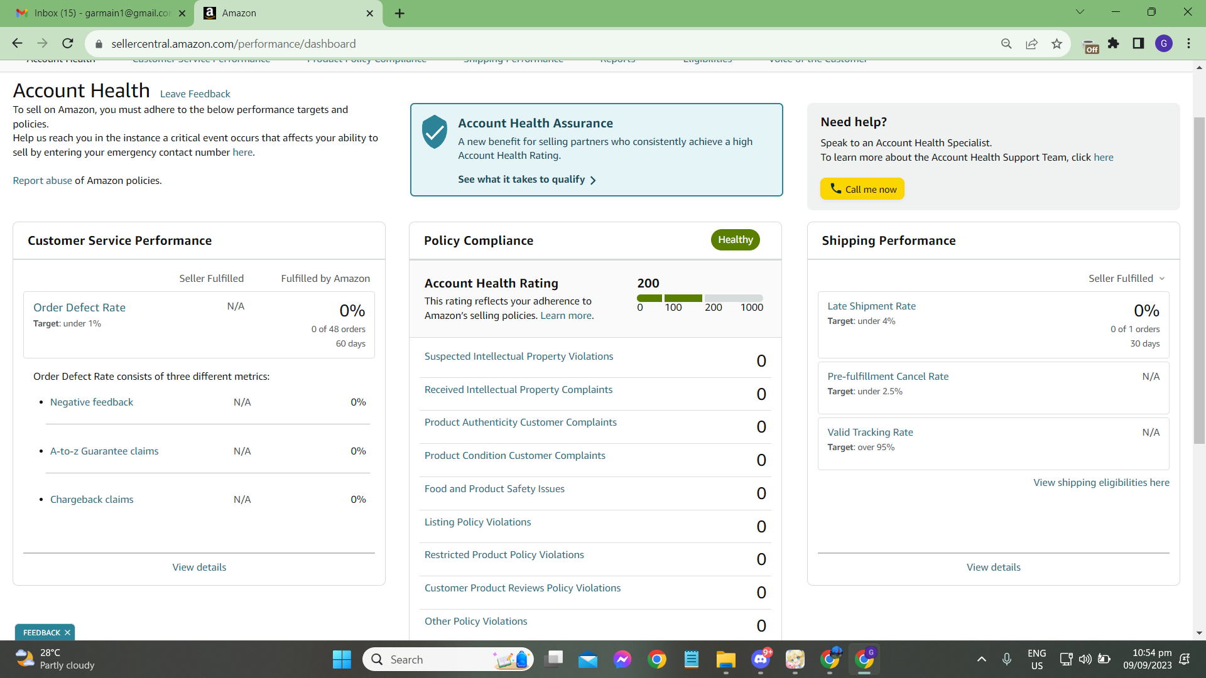Open the taskbar volume control
Viewport: 1206px width, 678px height.
[1085, 659]
